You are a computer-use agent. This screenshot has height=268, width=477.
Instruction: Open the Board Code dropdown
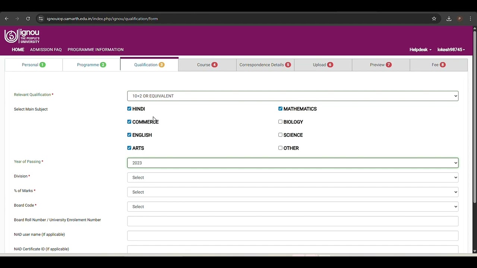(293, 207)
